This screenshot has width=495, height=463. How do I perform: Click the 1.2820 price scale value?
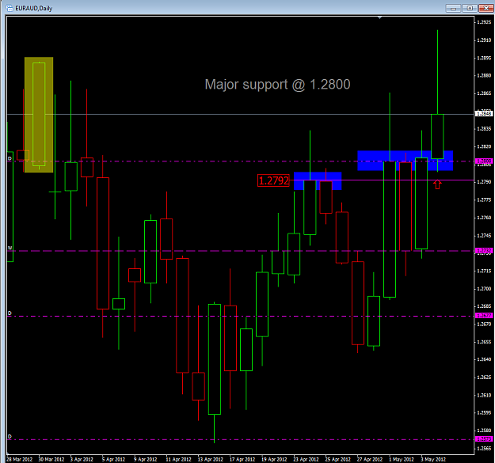pos(484,146)
